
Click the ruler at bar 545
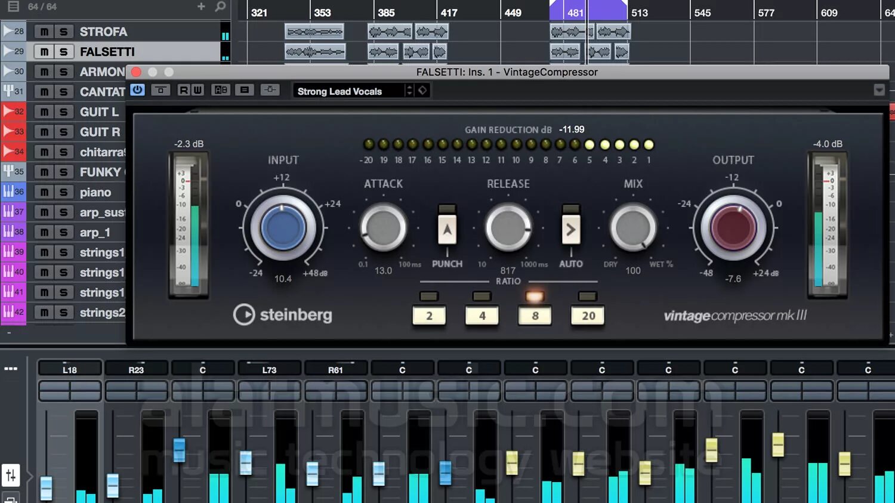(702, 13)
